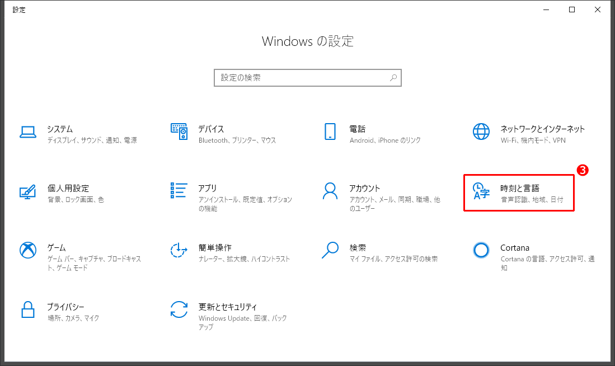
Task: Click the text アカウント、メール、同期、職場、他のユーザー
Action: [x=395, y=204]
